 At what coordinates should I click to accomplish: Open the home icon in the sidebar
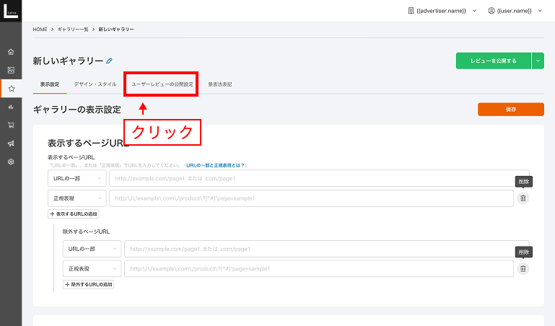(x=11, y=52)
